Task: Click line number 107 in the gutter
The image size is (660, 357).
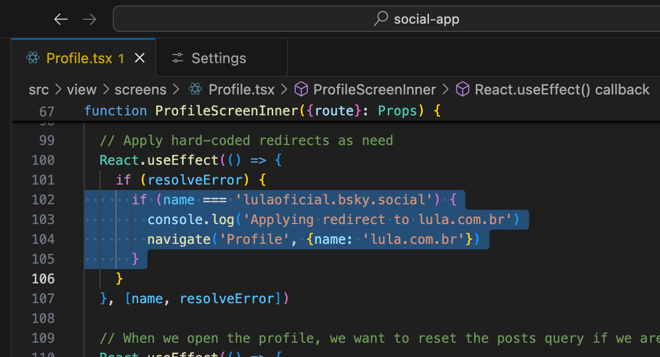Action: click(x=43, y=299)
